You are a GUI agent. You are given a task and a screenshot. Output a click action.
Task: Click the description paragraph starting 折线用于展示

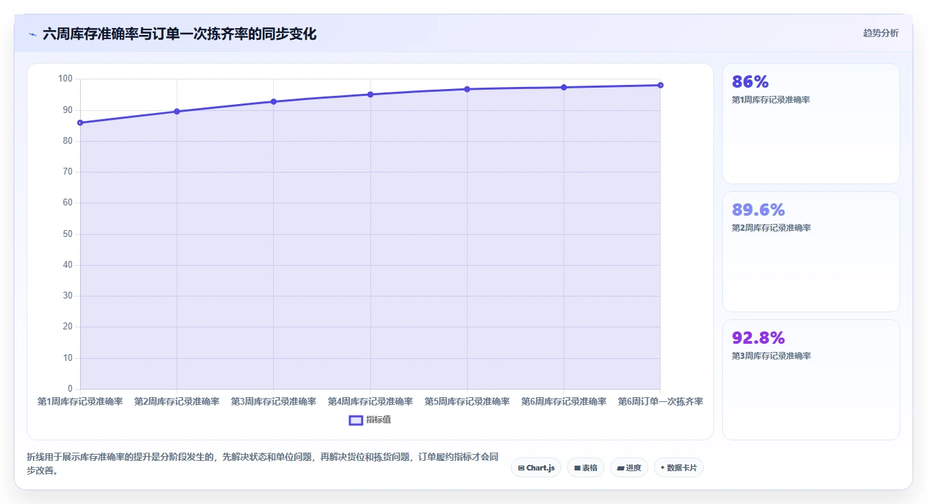coord(262,464)
